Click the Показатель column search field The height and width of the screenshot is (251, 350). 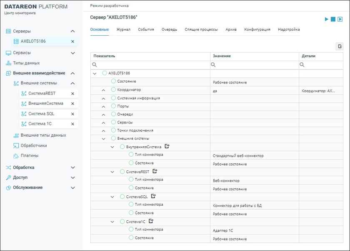click(152, 65)
